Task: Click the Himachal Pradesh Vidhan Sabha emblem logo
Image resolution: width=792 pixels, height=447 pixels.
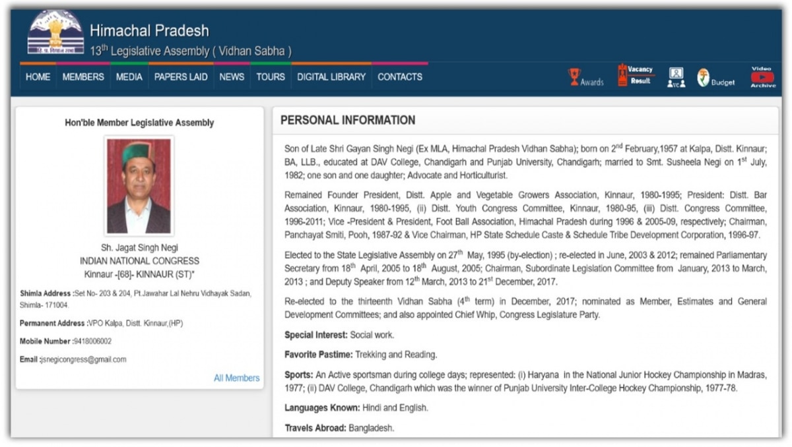Action: 56,33
